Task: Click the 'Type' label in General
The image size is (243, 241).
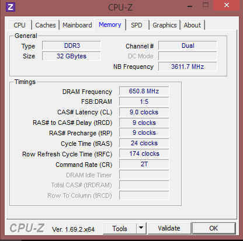Action: (28, 47)
